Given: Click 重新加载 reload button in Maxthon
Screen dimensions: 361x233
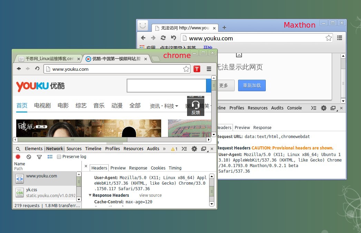Looking at the screenshot, I should coord(252,85).
